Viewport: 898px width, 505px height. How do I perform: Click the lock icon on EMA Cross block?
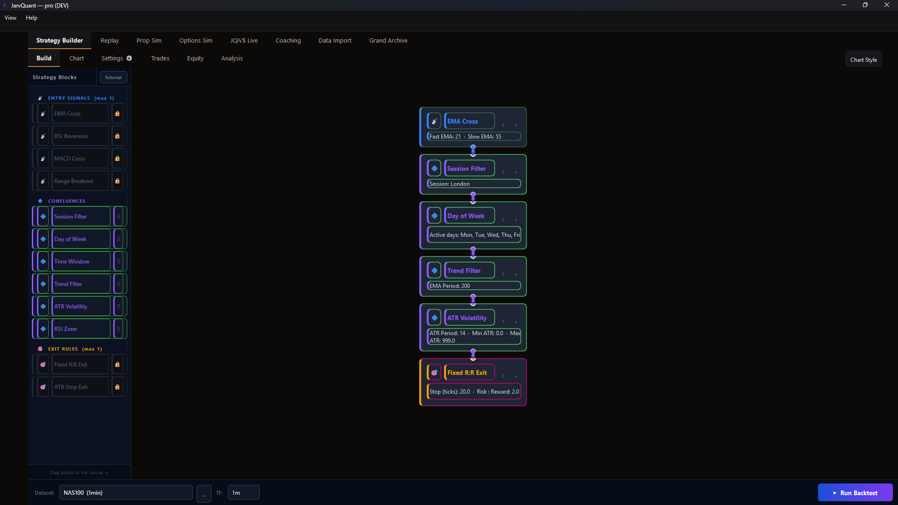point(117,114)
